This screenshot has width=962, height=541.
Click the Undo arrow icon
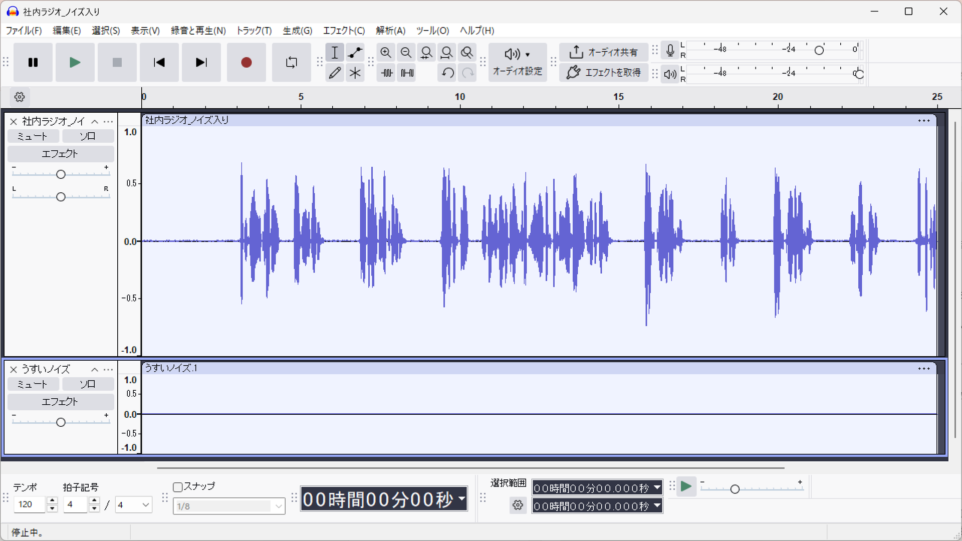[x=447, y=73]
